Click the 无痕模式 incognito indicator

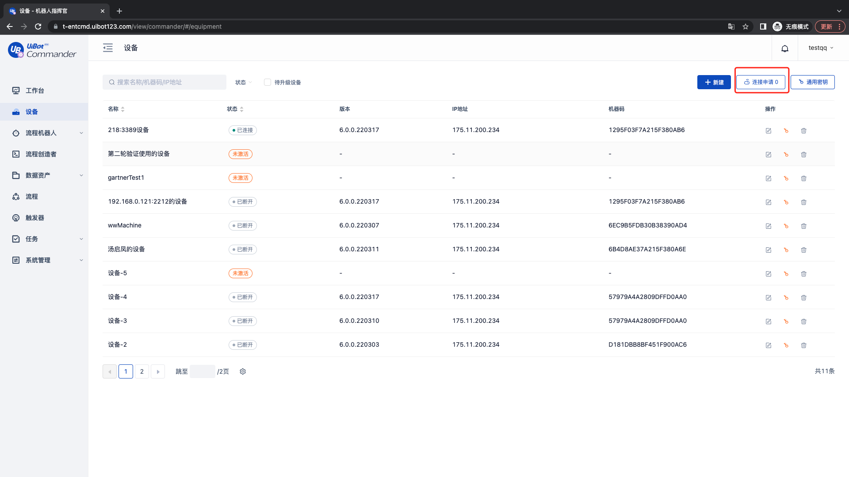pos(791,26)
